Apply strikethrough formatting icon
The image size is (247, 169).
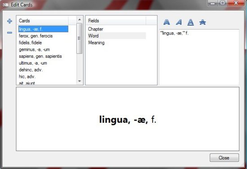(203, 22)
